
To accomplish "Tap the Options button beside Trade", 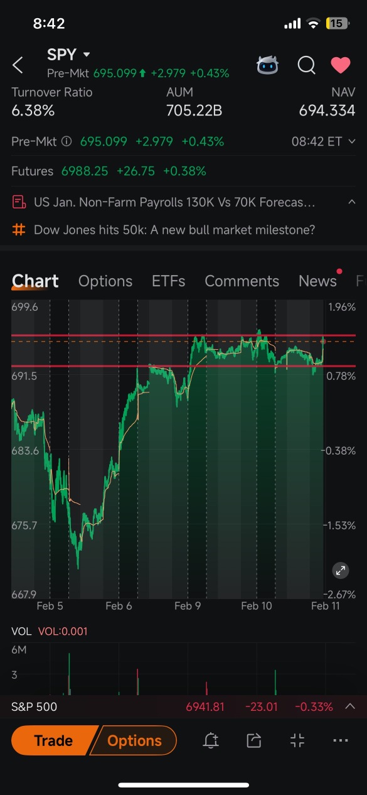I will coord(134,740).
